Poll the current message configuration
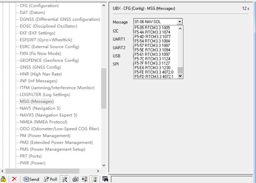Screen dimensions: 256x183 [x=50, y=179]
